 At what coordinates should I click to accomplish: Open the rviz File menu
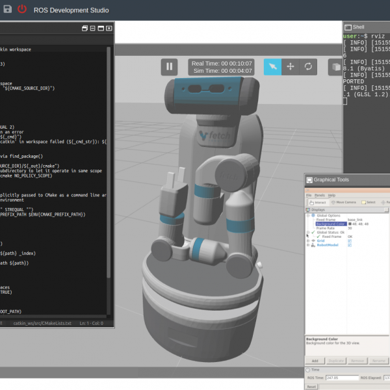[309, 196]
